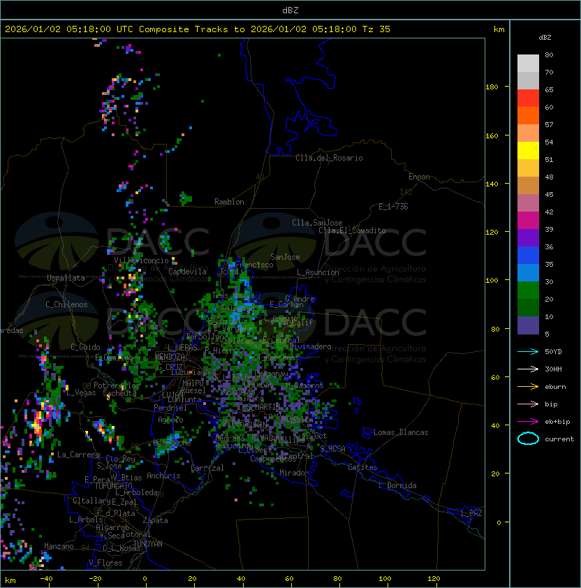
Task: Click the 'Agrelo' map label
Action: pyautogui.click(x=170, y=420)
